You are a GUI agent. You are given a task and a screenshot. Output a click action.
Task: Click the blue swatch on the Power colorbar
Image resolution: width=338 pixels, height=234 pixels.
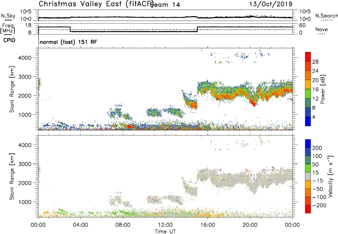(308, 121)
